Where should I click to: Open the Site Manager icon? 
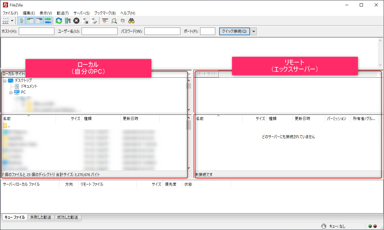click(x=6, y=21)
